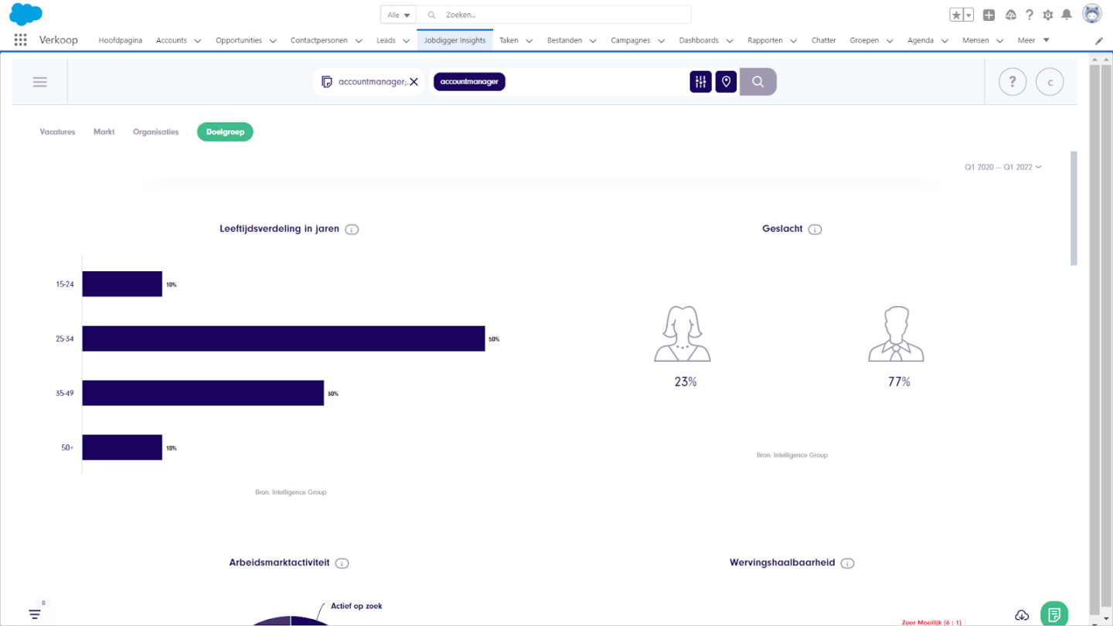Open Jobdigger help circle question mark

(1013, 82)
